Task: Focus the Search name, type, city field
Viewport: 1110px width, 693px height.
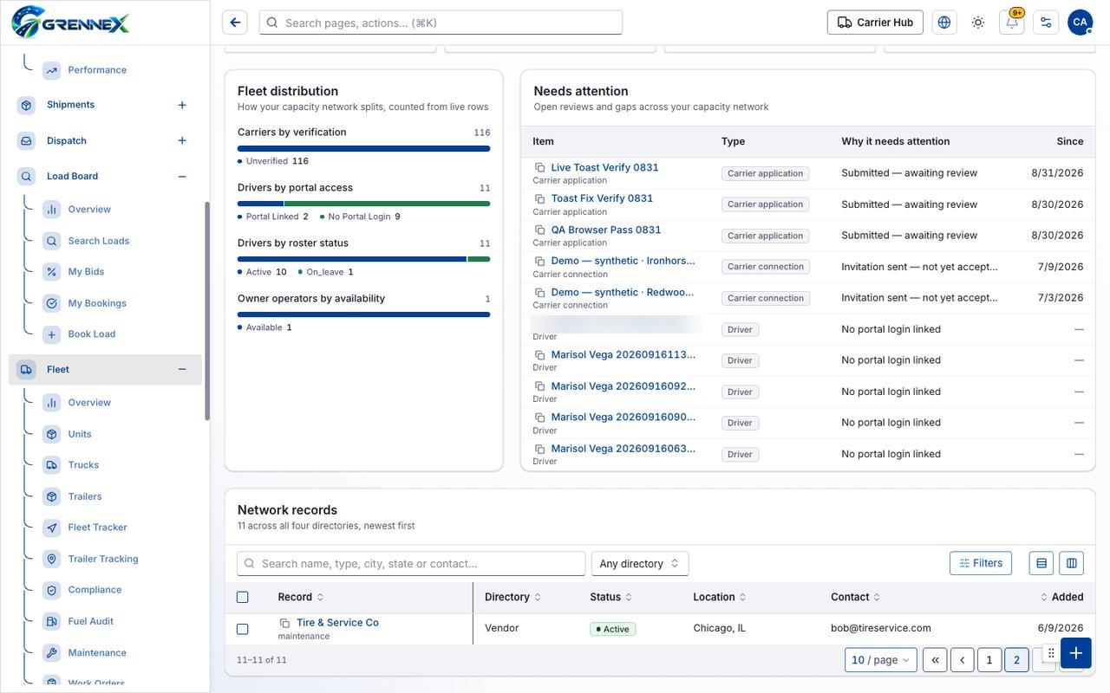Action: coord(411,564)
